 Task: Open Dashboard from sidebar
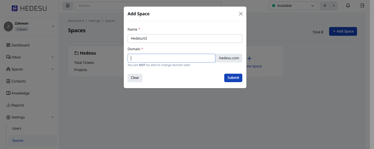(x=20, y=45)
